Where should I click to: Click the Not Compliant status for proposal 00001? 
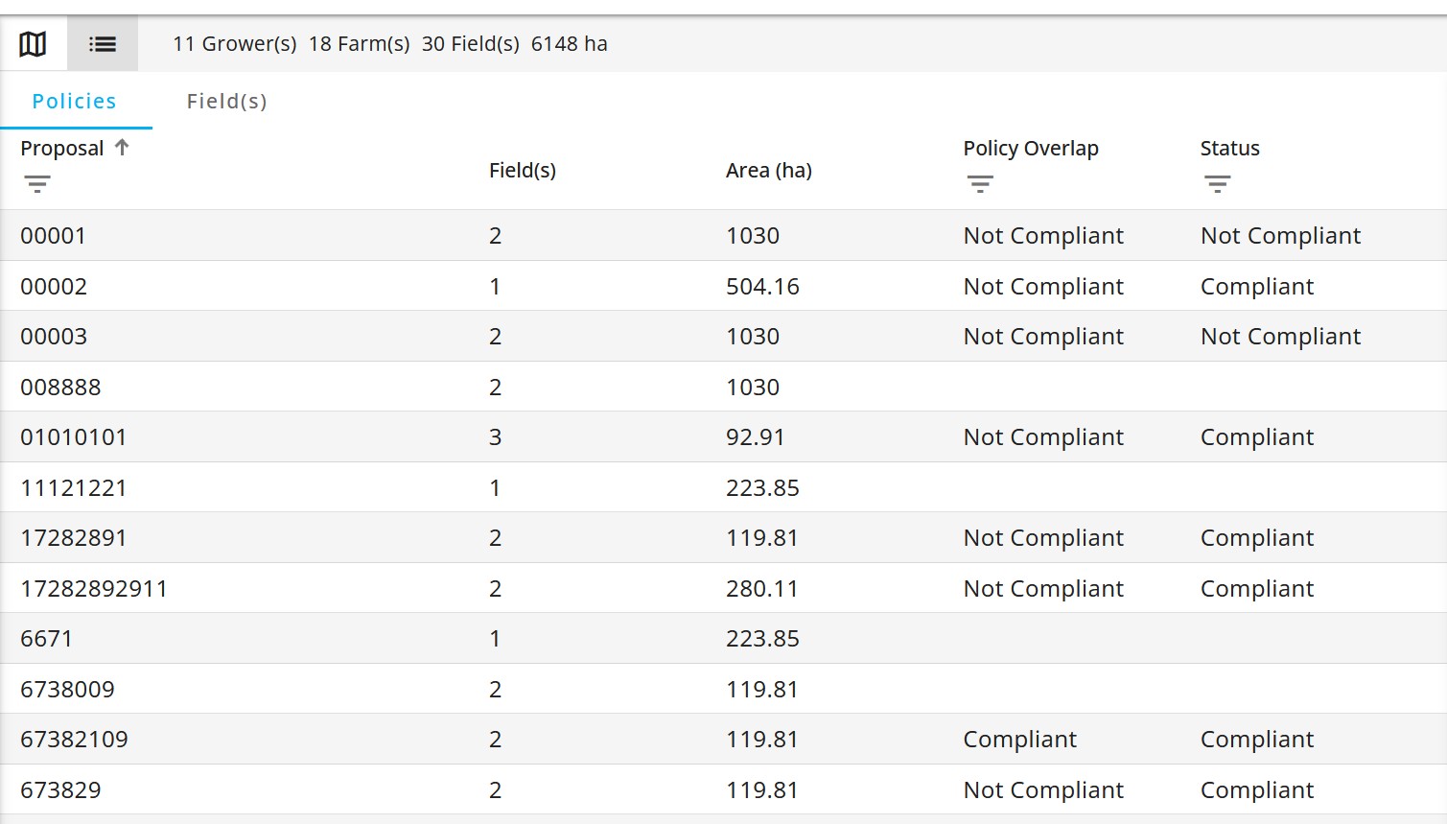pos(1280,235)
